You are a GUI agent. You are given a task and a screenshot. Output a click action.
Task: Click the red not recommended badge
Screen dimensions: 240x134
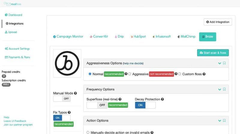pyautogui.click(x=161, y=74)
